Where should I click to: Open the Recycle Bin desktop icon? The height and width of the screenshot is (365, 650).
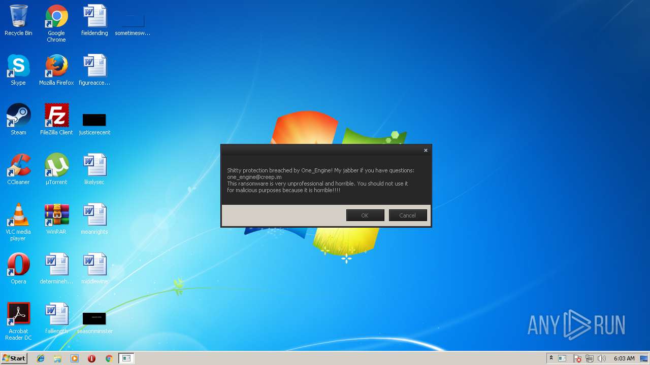click(18, 20)
